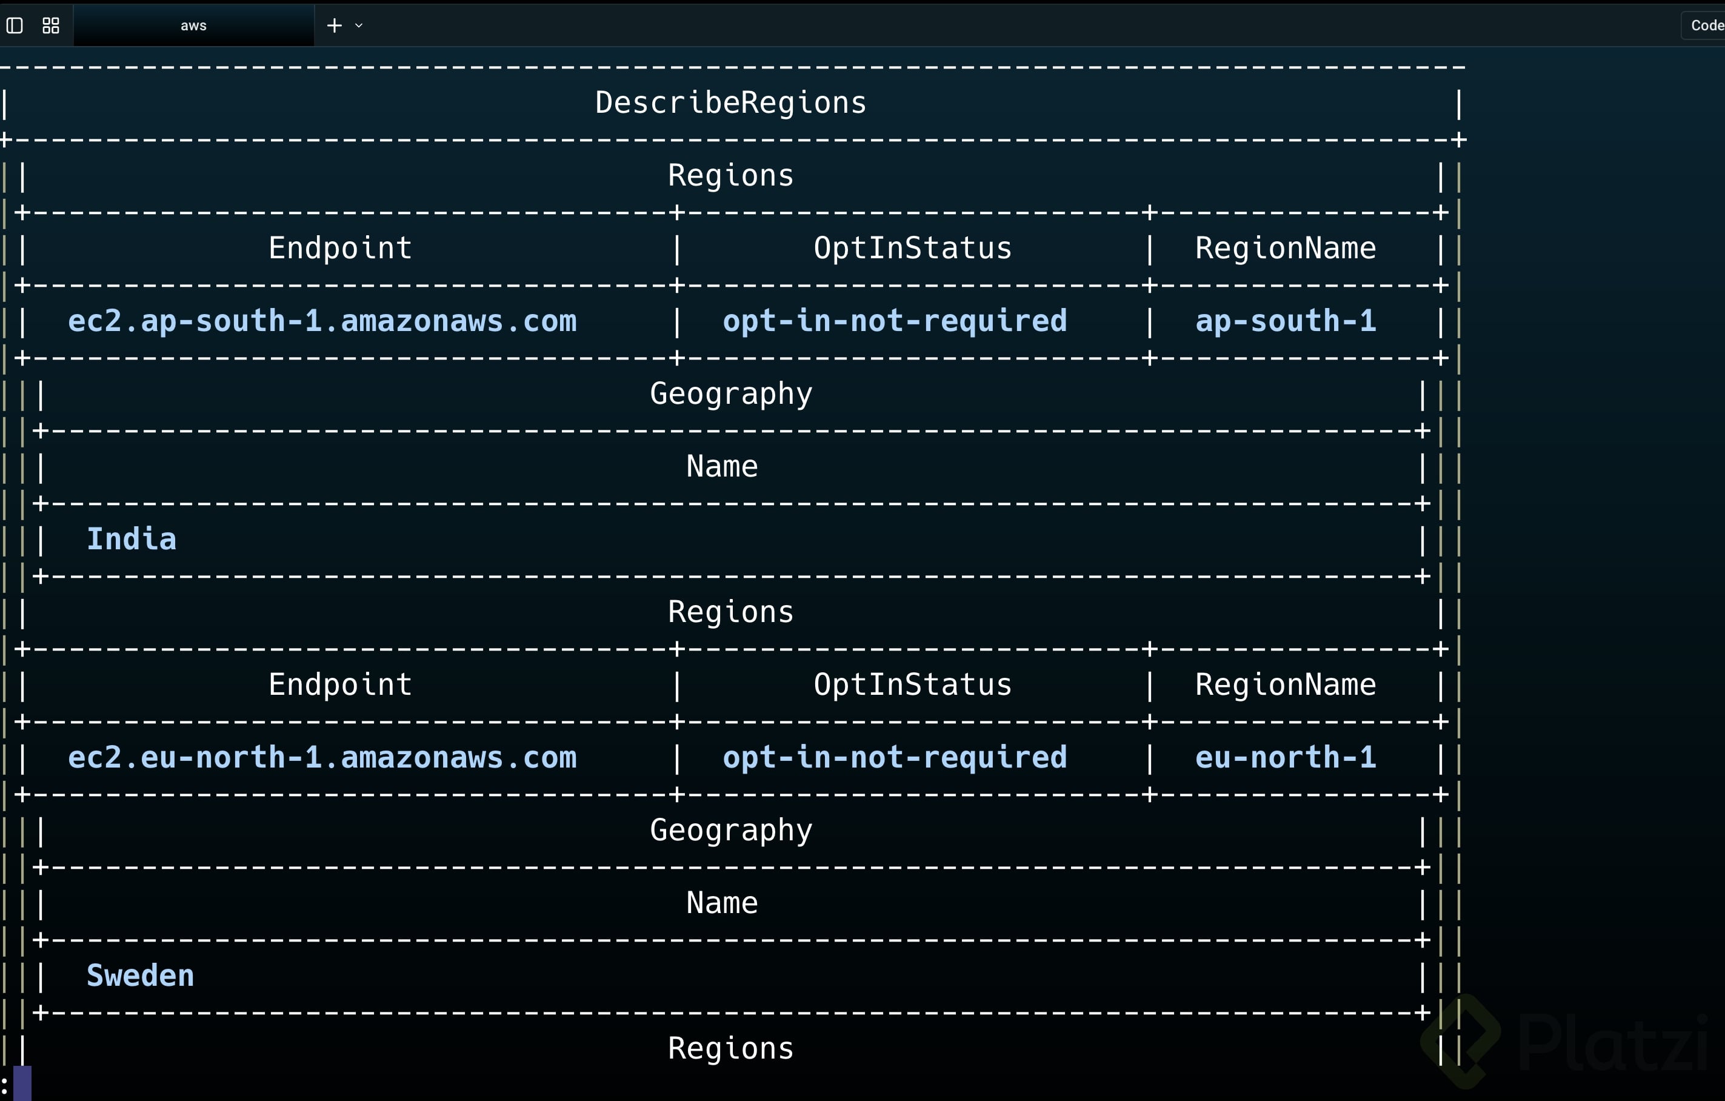This screenshot has width=1725, height=1101.
Task: Click the India geography name
Action: tap(132, 540)
